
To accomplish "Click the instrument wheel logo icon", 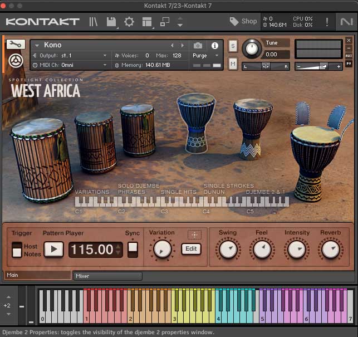I will pos(16,61).
